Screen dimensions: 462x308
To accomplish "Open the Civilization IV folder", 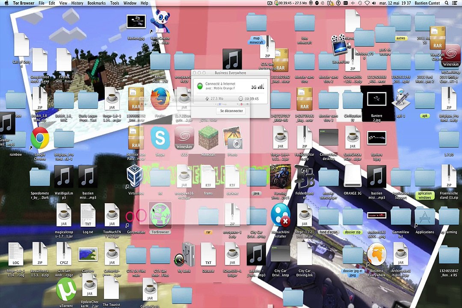I will [x=352, y=100].
